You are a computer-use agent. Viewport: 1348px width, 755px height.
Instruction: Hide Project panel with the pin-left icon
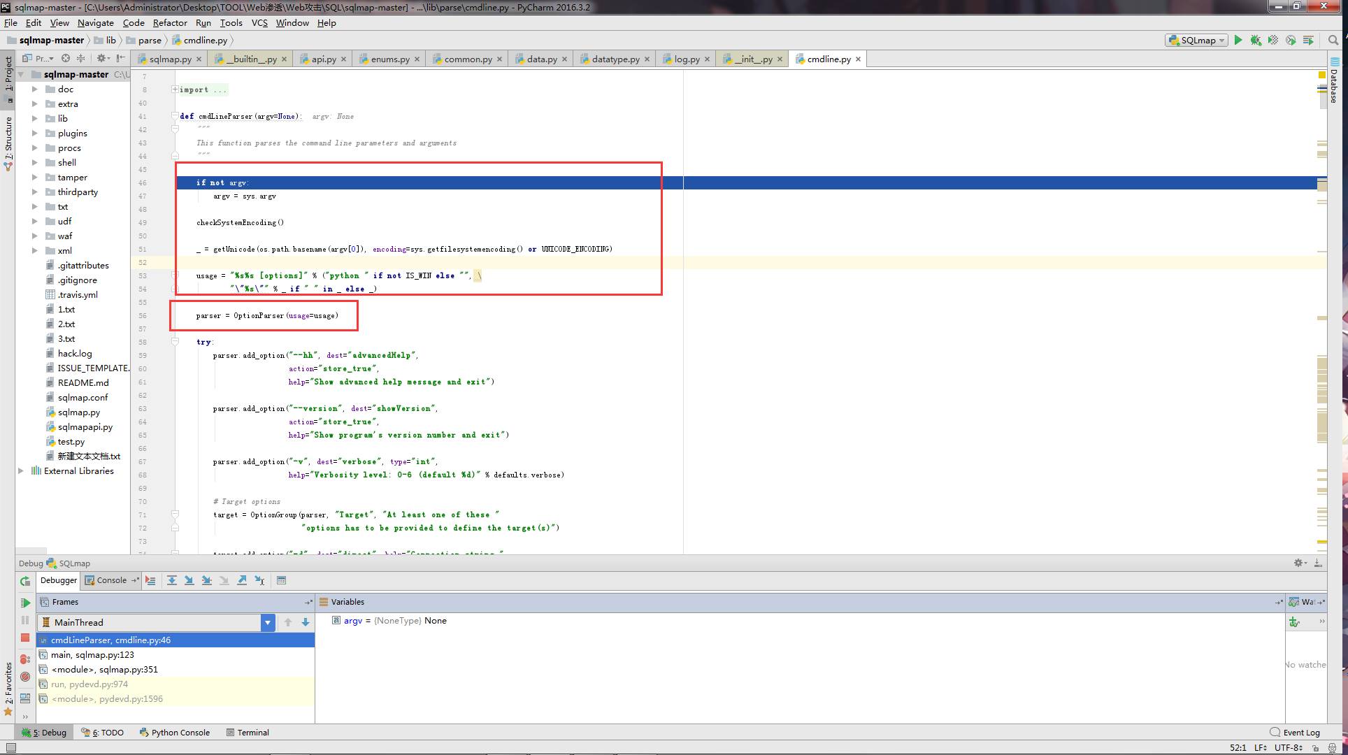coord(121,59)
